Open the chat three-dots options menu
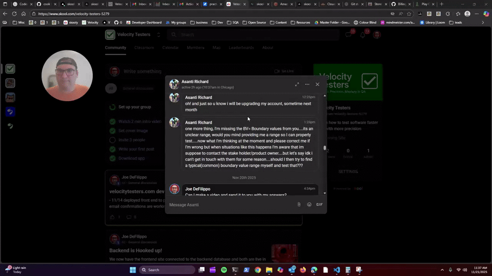Image resolution: width=492 pixels, height=276 pixels. coord(307,84)
